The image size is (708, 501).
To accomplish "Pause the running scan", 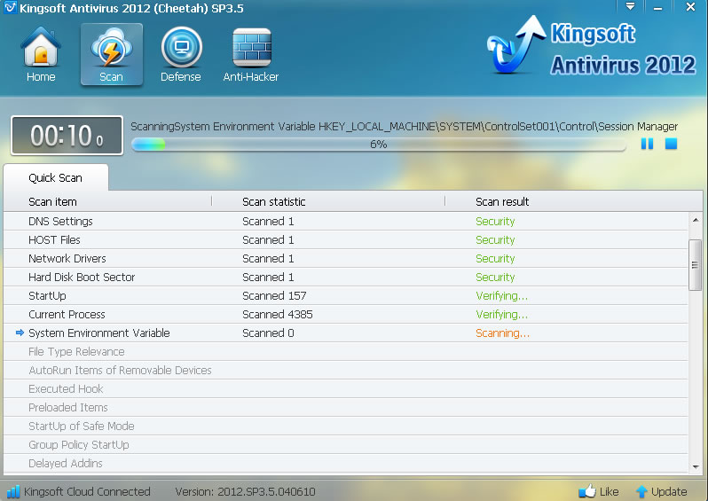I will (x=647, y=144).
